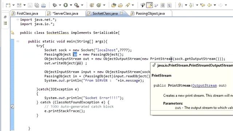Click the Hierarchy icon in left sidebar

coord(5,23)
